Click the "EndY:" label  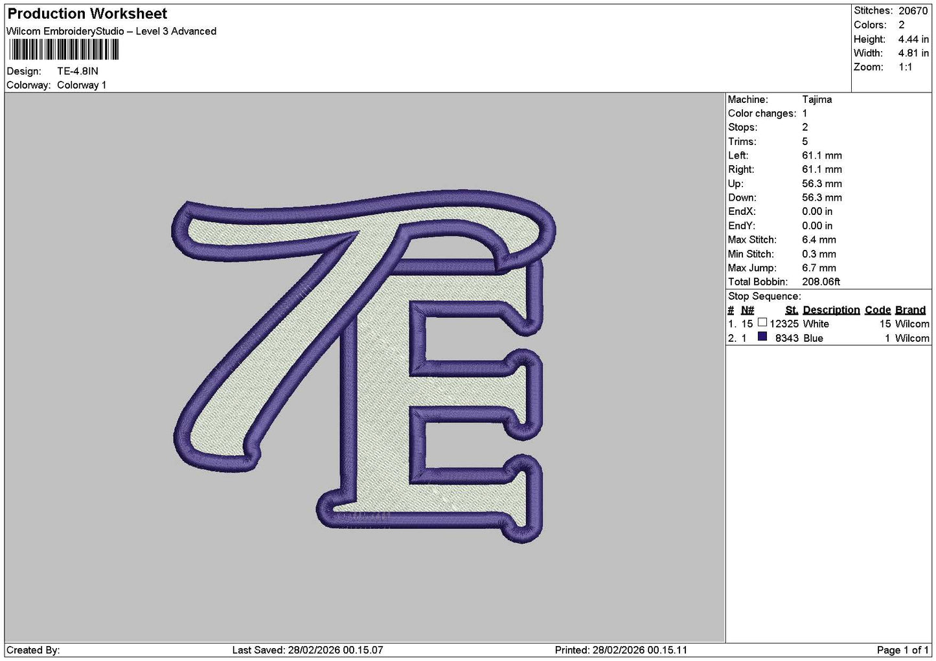click(742, 226)
